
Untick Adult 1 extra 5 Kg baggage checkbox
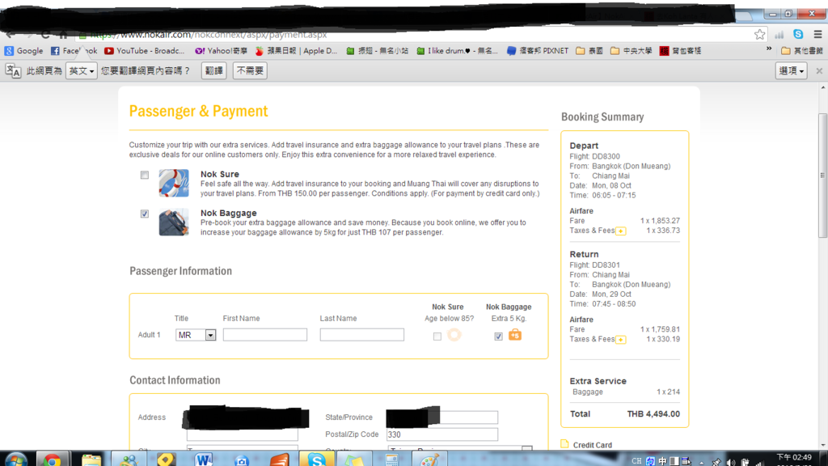pyautogui.click(x=498, y=337)
